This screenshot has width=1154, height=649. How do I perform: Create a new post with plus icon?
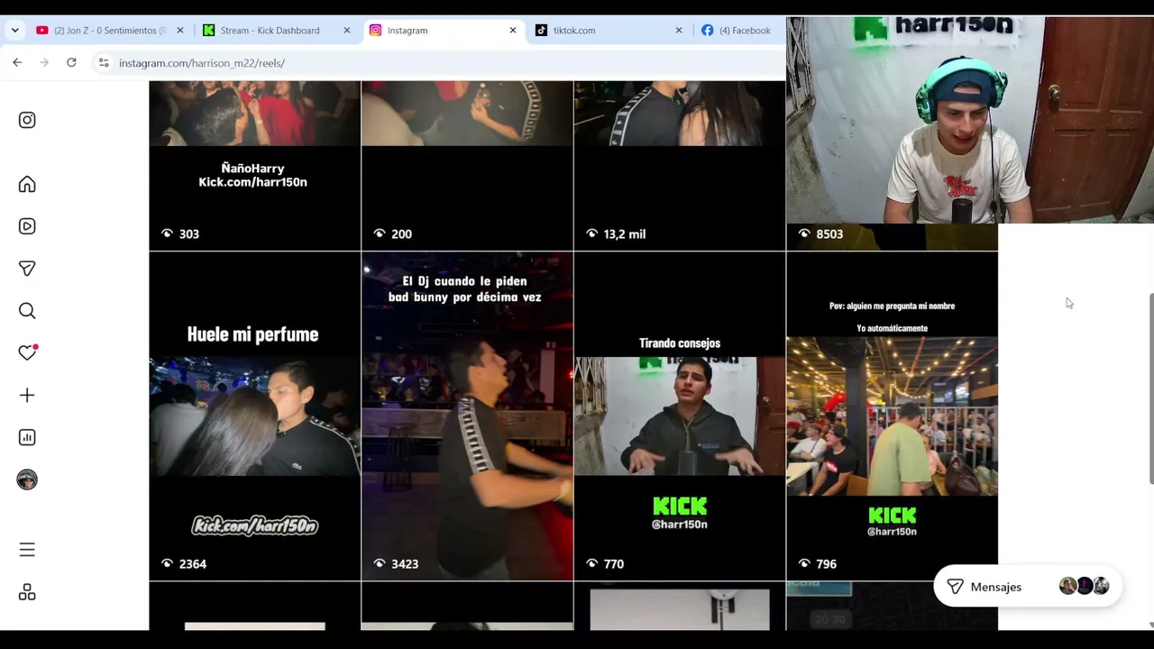point(27,395)
